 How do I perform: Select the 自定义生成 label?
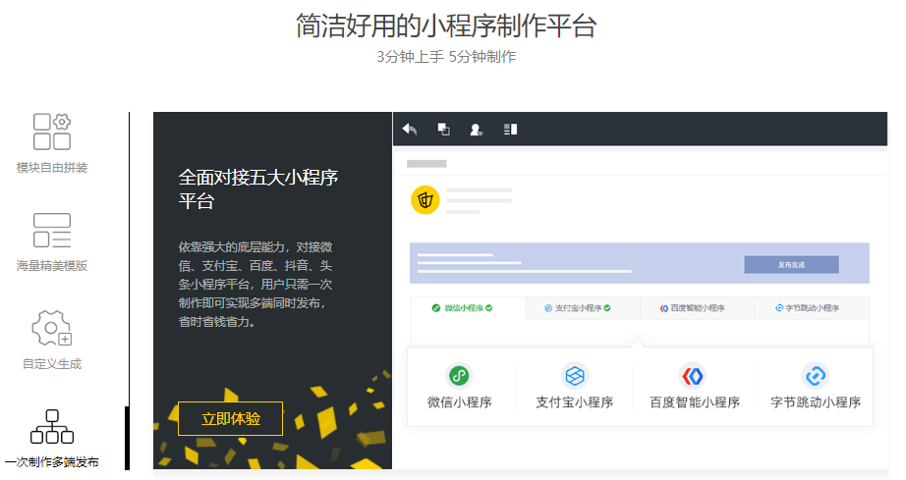click(x=52, y=364)
